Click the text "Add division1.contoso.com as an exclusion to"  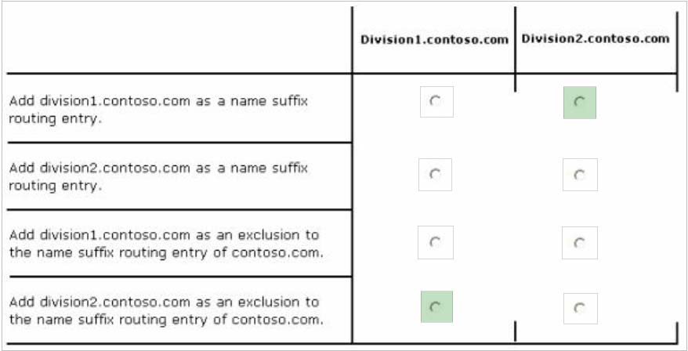[164, 235]
